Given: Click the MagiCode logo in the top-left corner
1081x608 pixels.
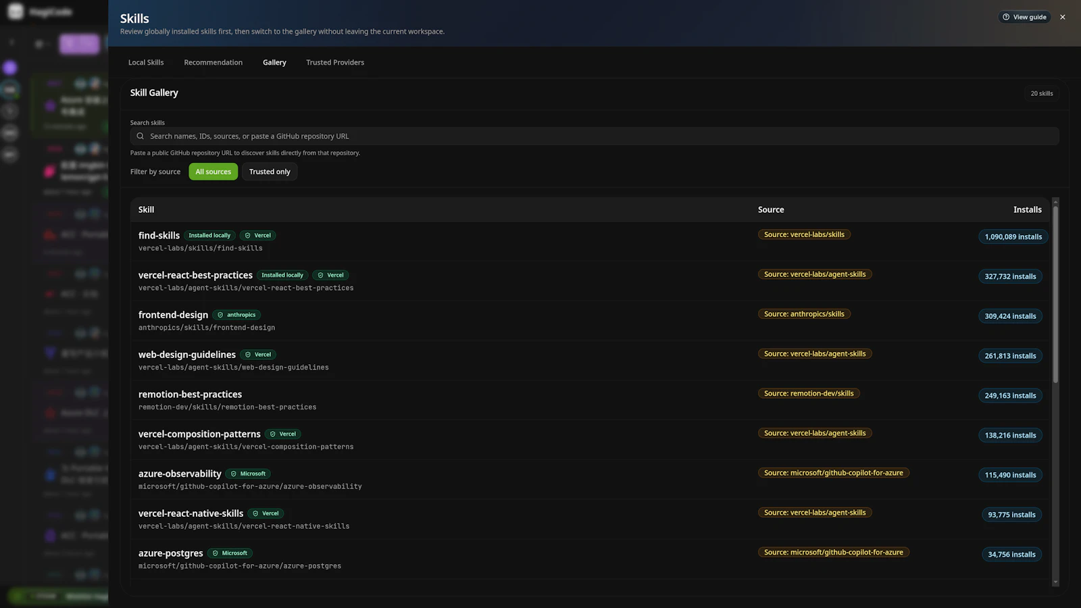Looking at the screenshot, I should click(x=15, y=11).
